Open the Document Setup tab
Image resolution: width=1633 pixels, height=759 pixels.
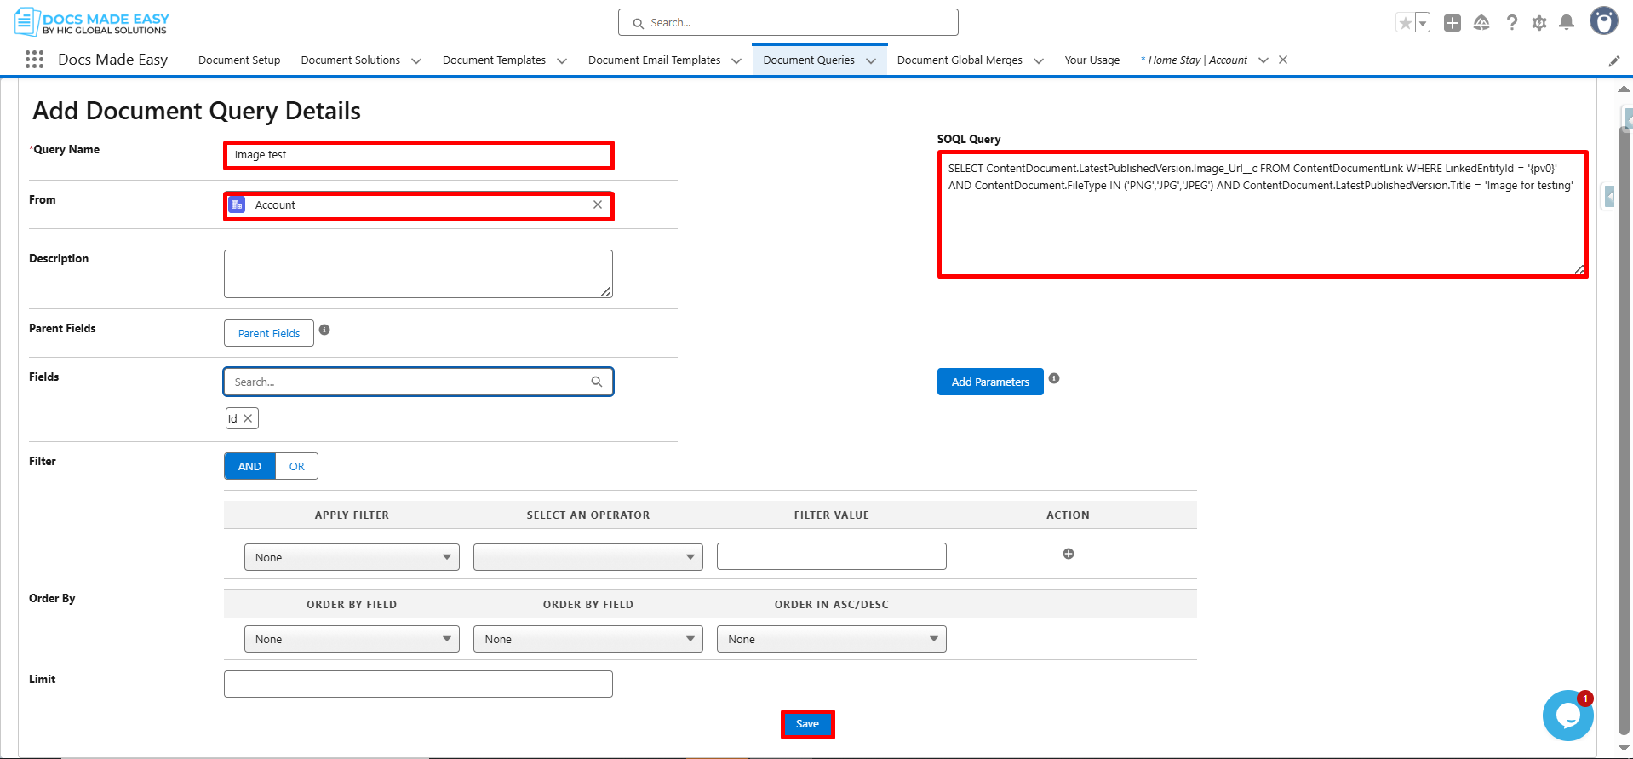pos(239,60)
